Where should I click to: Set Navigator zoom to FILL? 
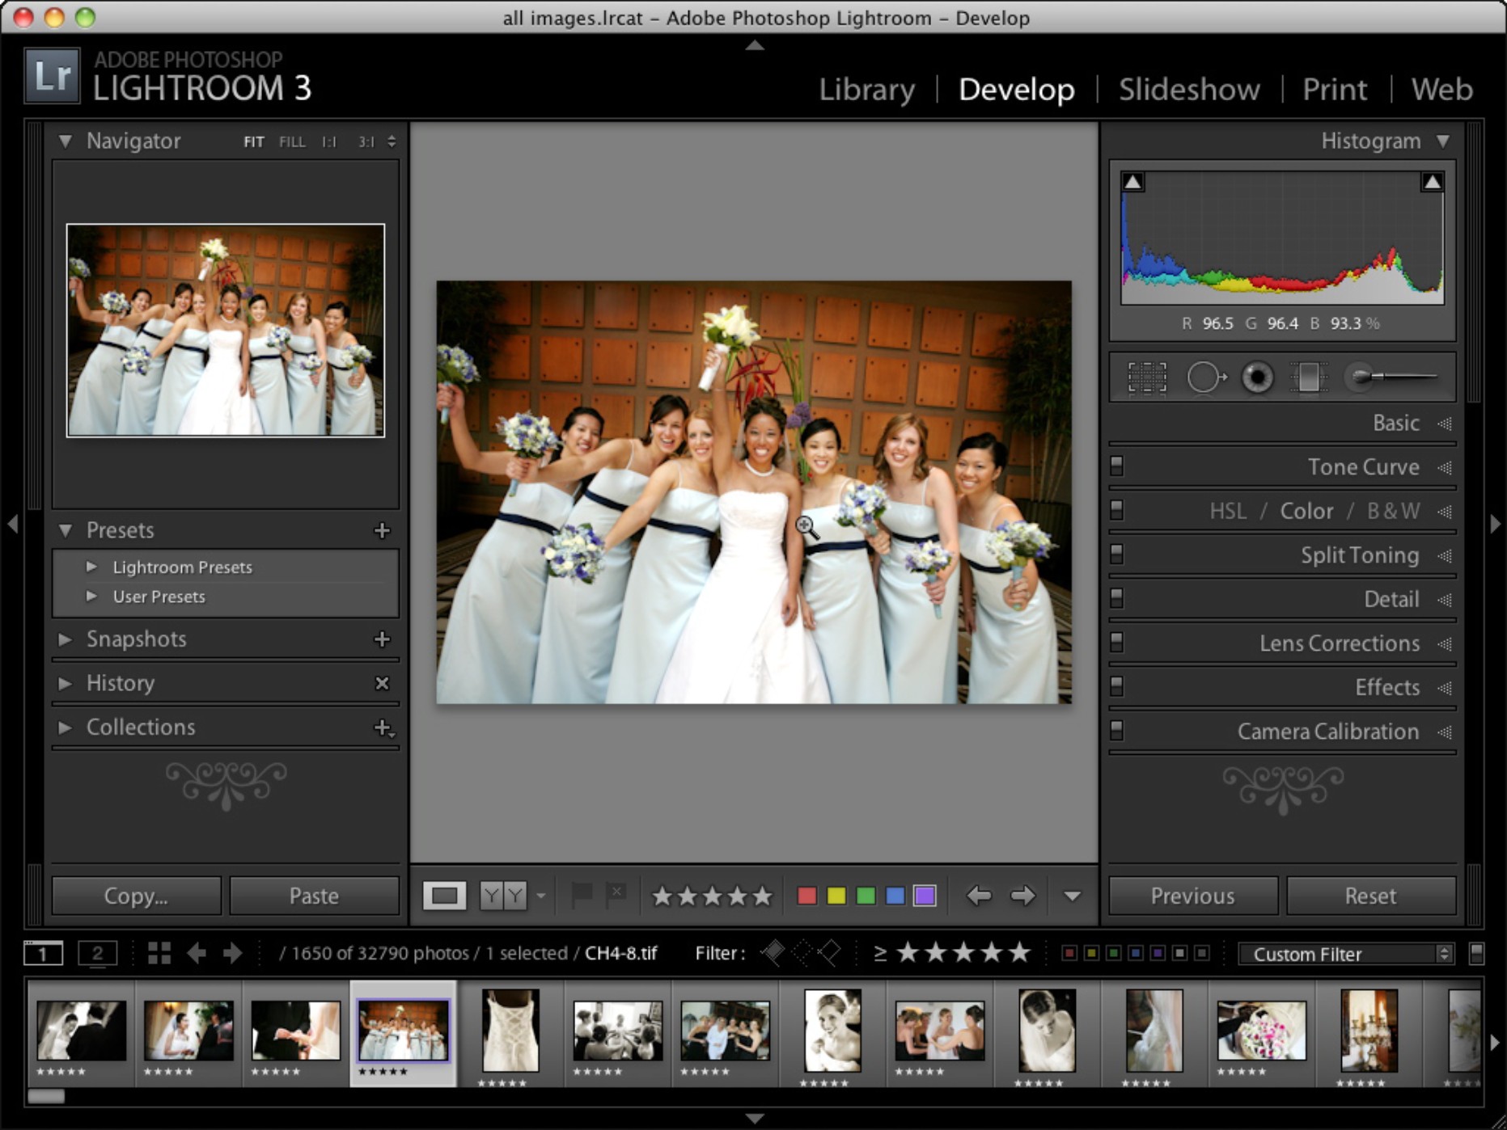click(292, 142)
